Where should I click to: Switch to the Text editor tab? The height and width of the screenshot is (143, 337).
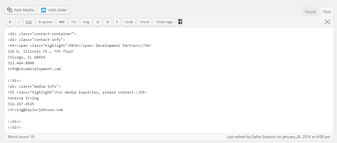click(327, 12)
